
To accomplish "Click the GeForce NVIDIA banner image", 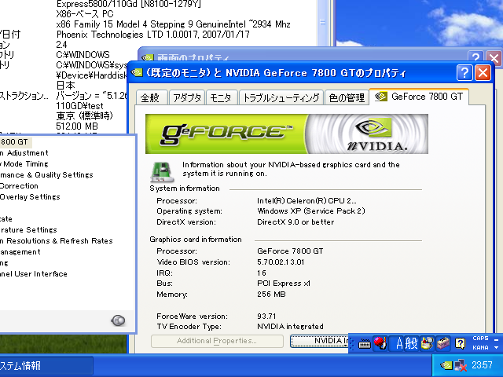I will 286,134.
